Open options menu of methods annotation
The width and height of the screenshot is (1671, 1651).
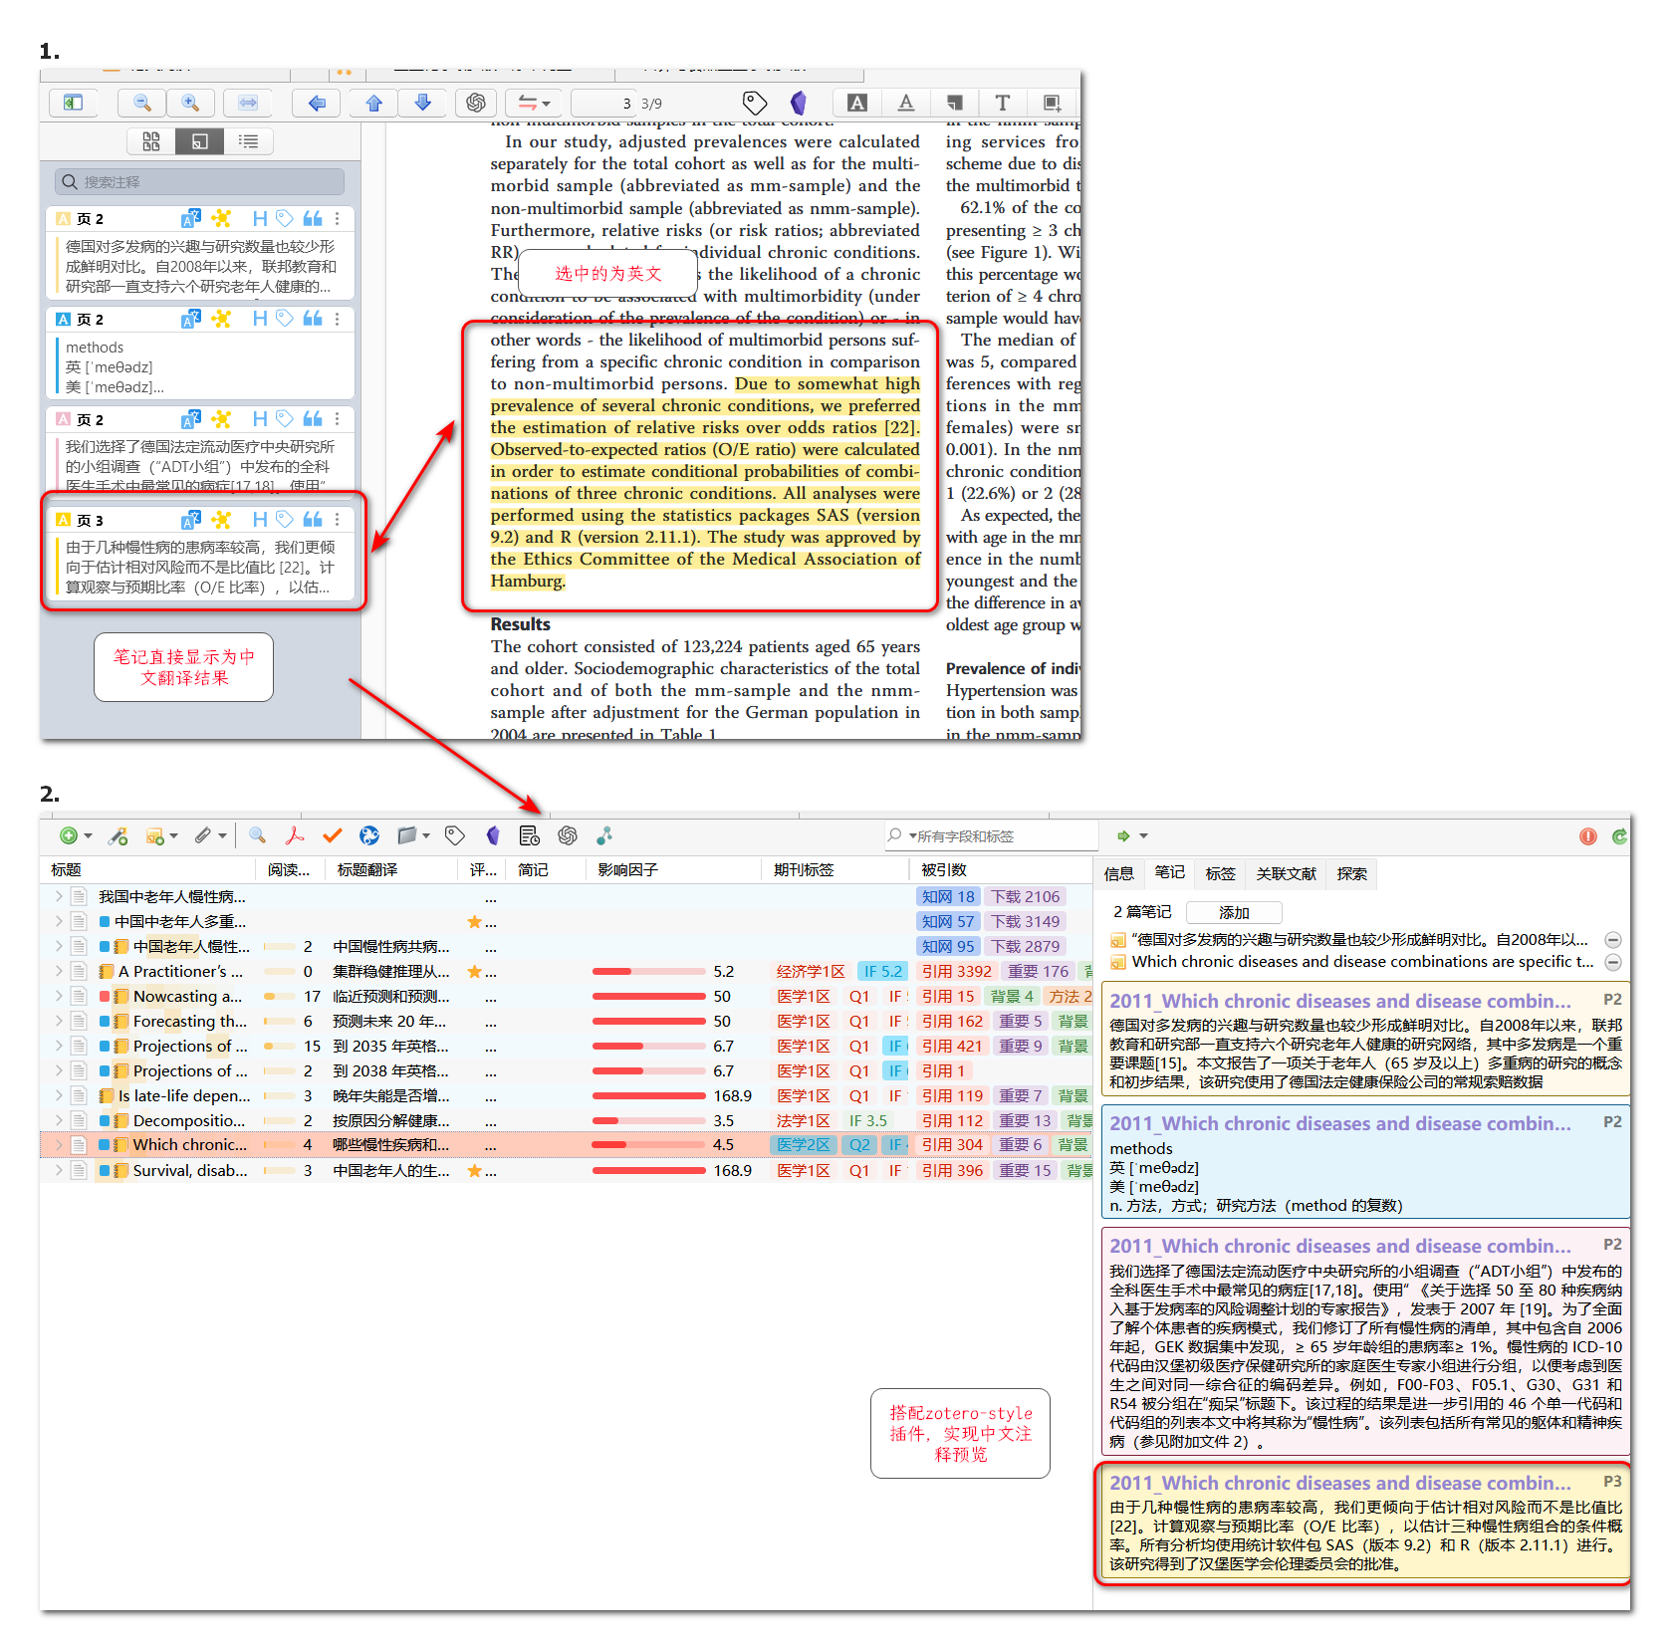[x=337, y=319]
